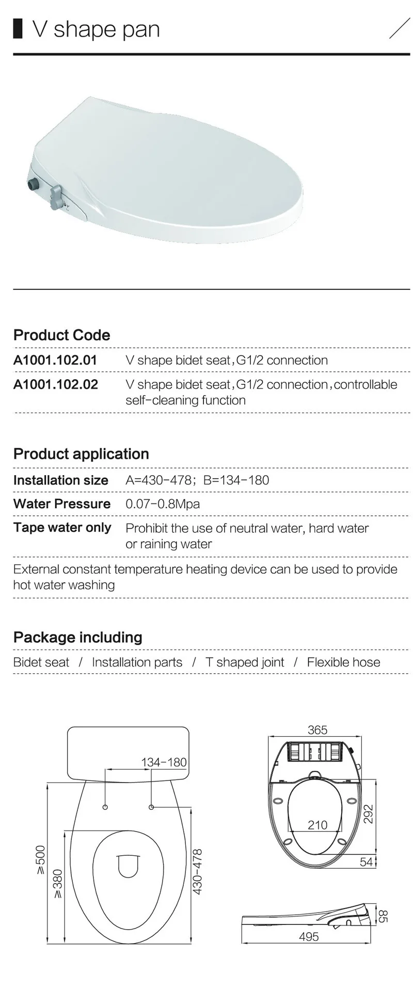Click the Package including heading
The width and height of the screenshot is (413, 992).
tap(78, 637)
